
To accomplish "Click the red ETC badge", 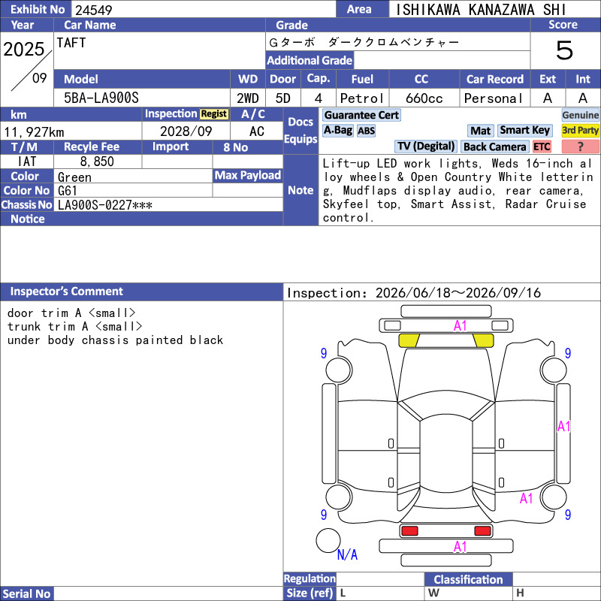I will pos(542,146).
